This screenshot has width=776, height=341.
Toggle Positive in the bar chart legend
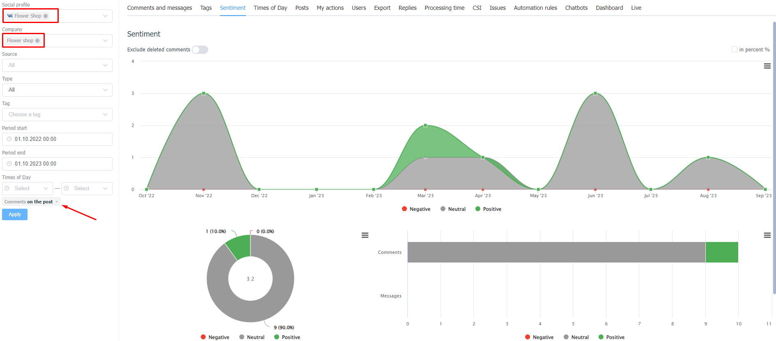(611, 337)
